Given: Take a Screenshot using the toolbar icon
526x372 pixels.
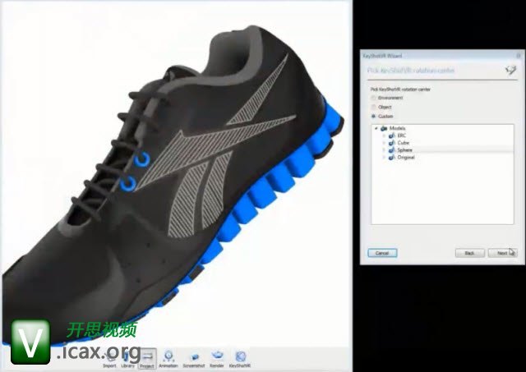Looking at the screenshot, I should [x=194, y=359].
